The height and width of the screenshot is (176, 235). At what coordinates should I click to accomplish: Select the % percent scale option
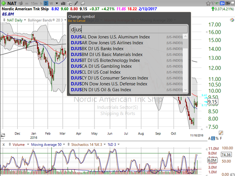coord(217,138)
